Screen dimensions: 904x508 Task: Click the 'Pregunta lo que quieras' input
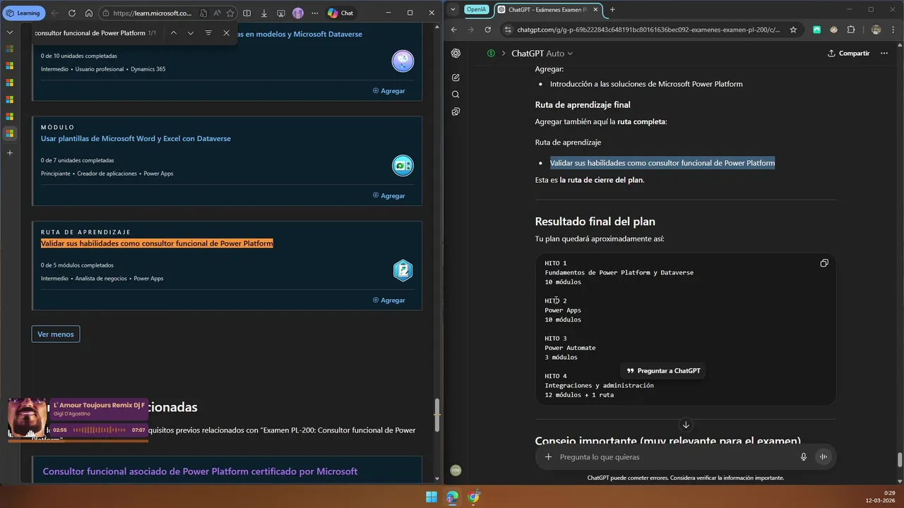(674, 456)
